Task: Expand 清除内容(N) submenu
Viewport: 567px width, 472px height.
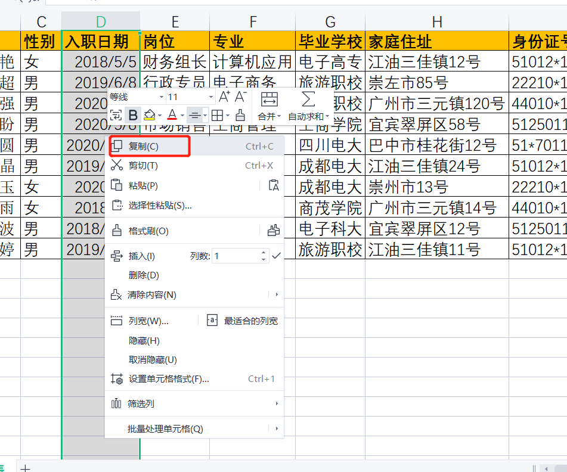Action: 194,295
